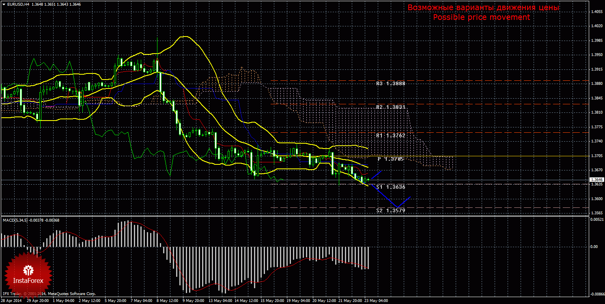The image size is (605, 304).
Task: Click the R2 1.3831 resistance label
Action: [390, 107]
